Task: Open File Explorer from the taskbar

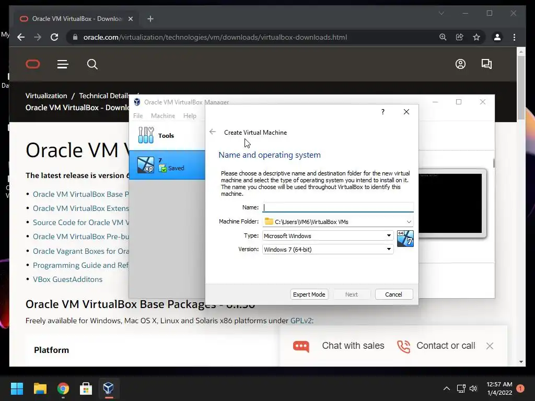Action: coord(40,388)
